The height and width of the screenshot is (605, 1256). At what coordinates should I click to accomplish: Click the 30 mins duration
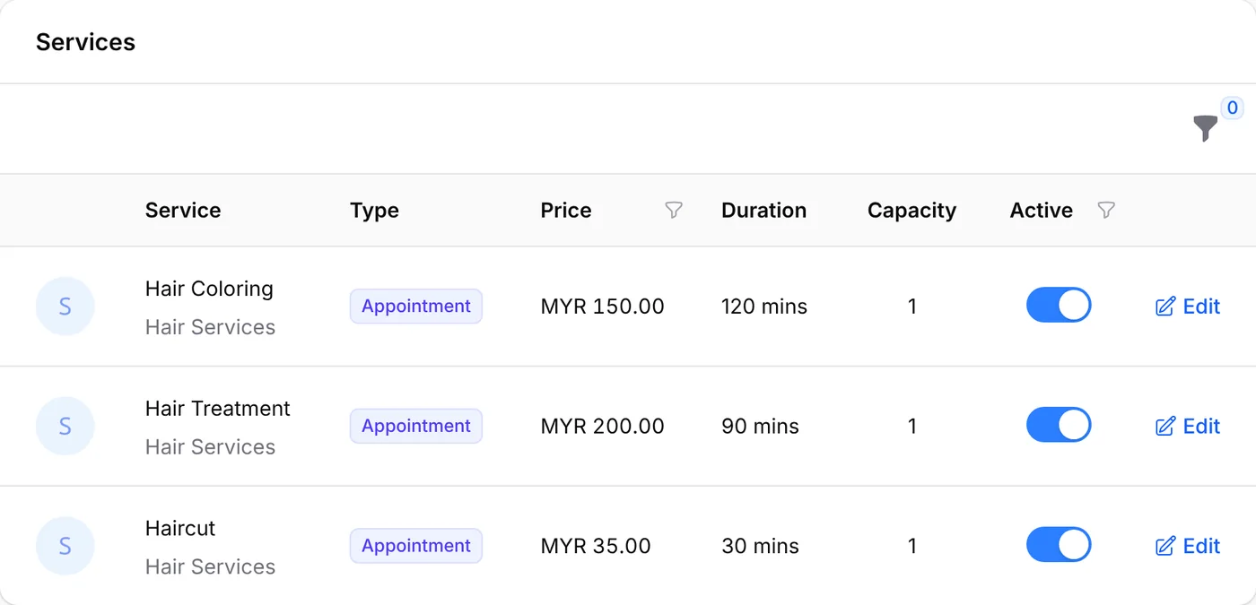coord(760,546)
